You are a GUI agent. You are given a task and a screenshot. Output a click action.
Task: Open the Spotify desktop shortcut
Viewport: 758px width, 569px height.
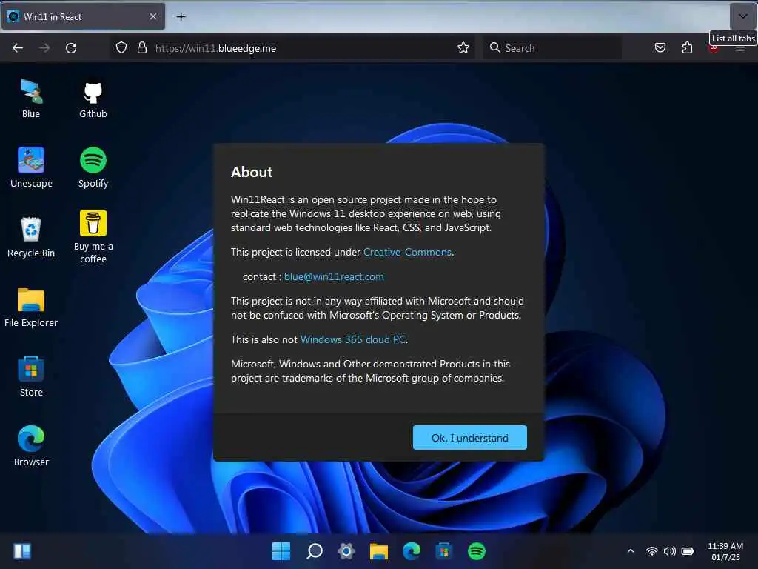tap(93, 167)
